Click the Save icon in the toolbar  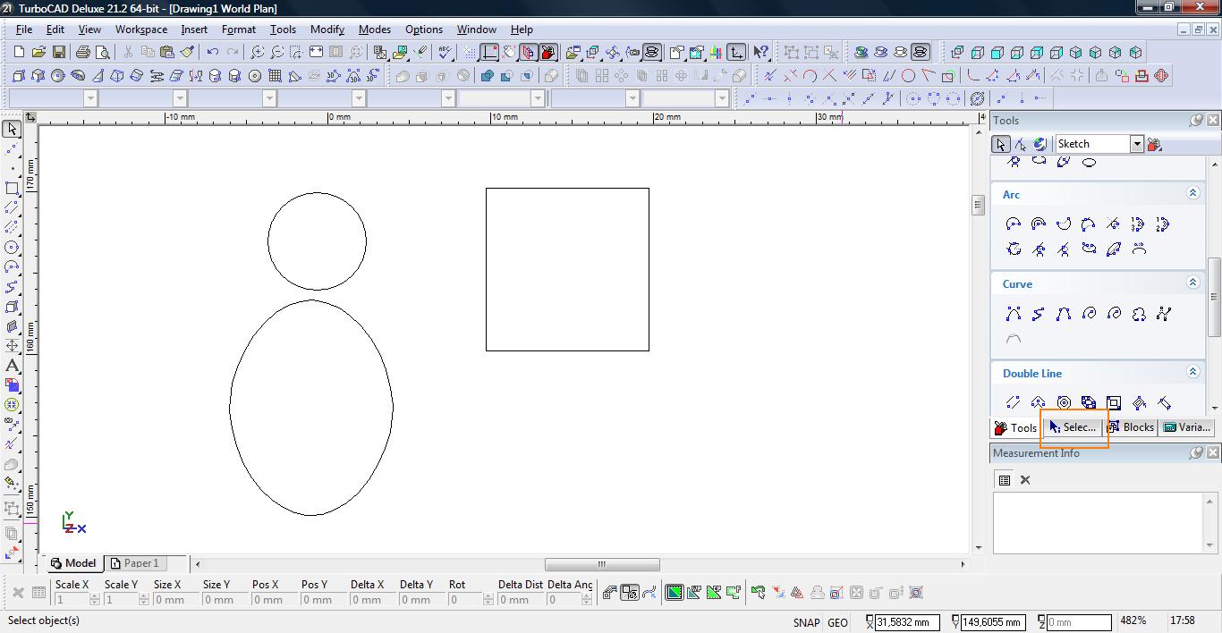(59, 53)
